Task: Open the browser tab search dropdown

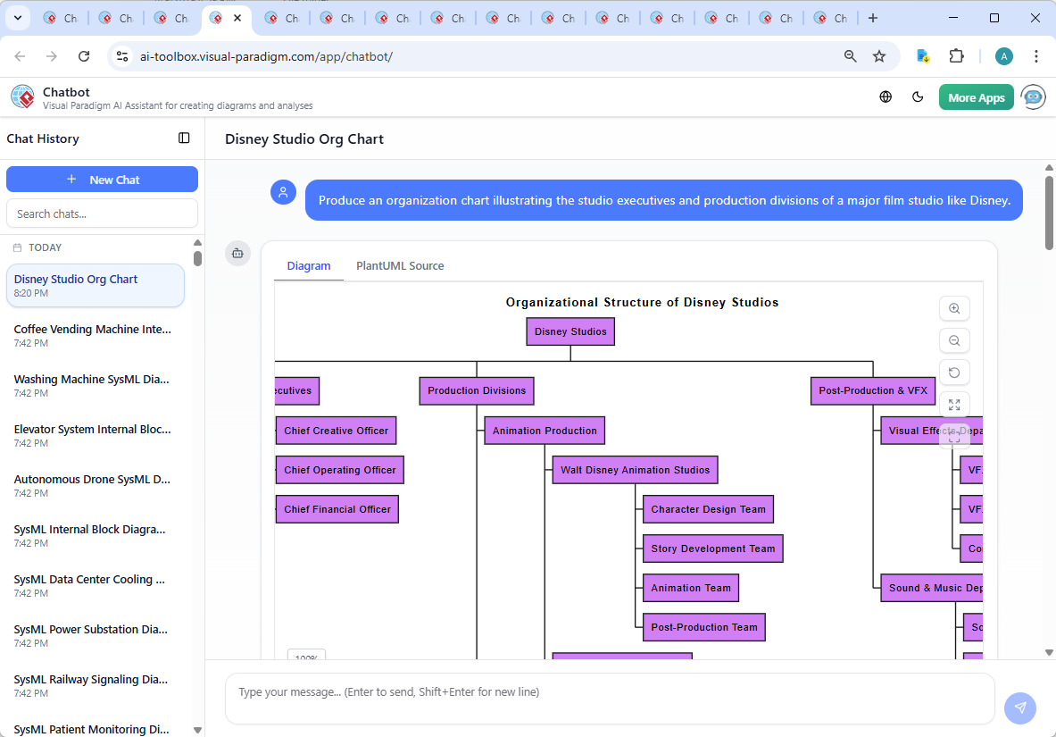Action: click(x=17, y=18)
